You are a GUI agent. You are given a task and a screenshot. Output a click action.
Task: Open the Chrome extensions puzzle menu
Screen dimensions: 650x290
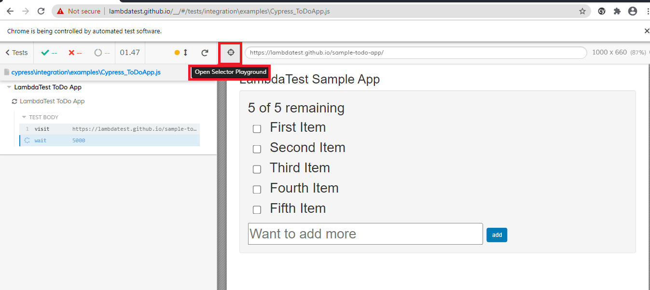617,11
